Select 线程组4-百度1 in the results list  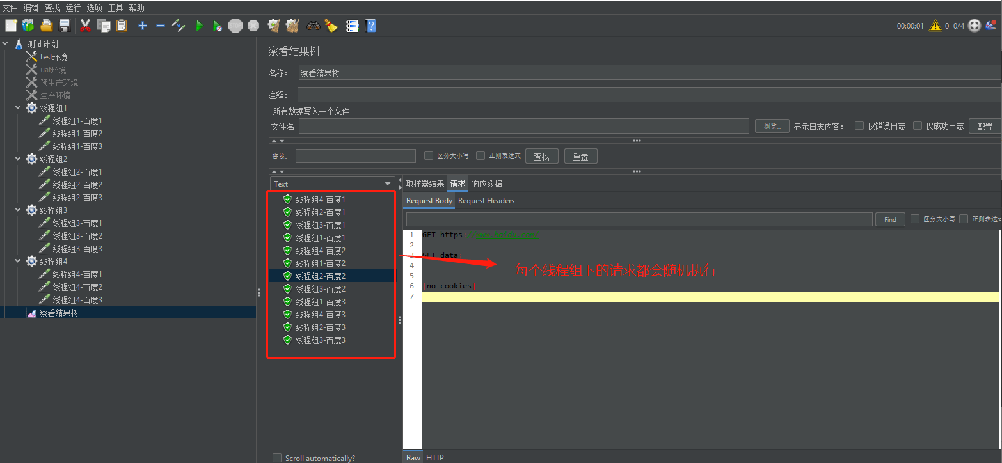point(321,200)
